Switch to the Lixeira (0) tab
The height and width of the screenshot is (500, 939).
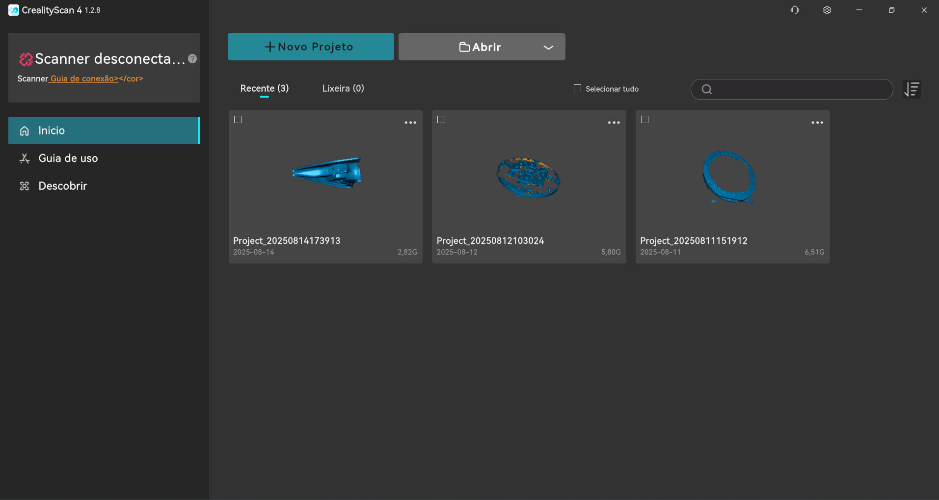[343, 88]
